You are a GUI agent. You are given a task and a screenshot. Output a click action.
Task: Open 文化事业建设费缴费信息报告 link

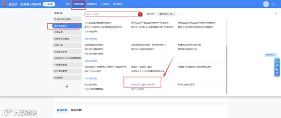[x=98, y=23]
